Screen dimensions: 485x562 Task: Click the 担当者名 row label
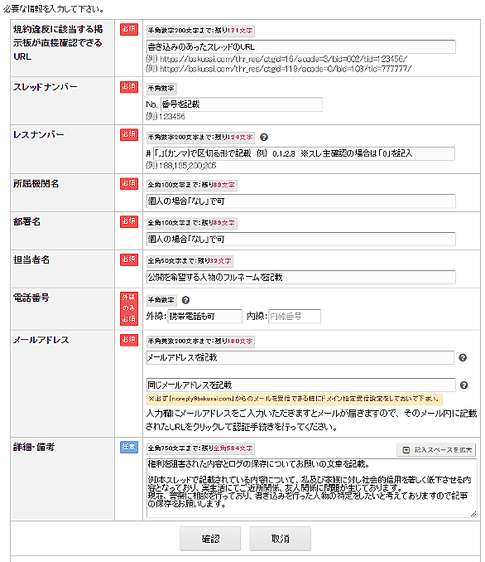[31, 259]
